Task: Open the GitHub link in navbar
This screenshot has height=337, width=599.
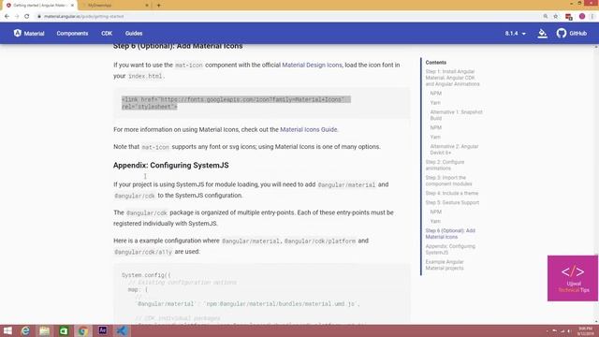Action: click(572, 34)
